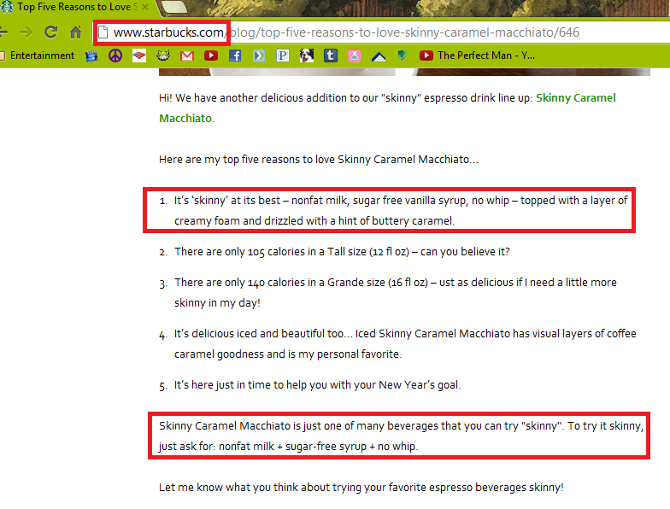
Task: Open the Facebook bookmark icon
Action: (x=234, y=56)
